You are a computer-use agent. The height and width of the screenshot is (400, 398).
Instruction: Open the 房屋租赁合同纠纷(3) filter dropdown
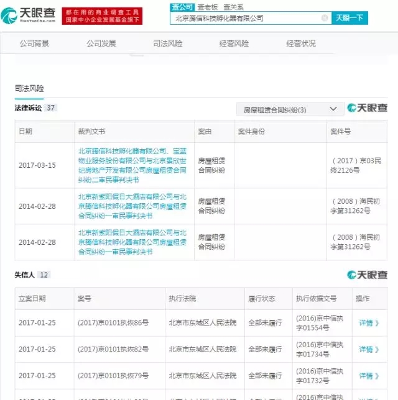coord(290,109)
